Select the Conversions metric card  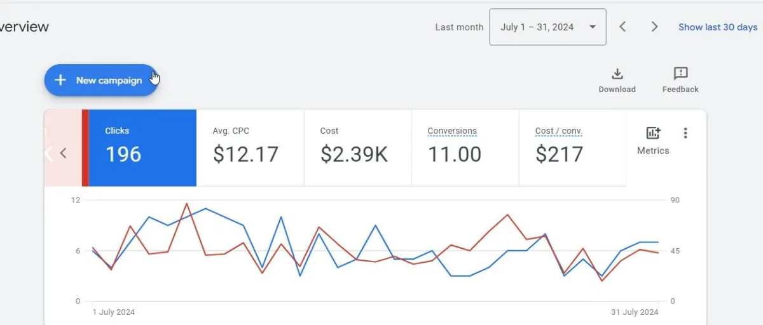pyautogui.click(x=465, y=148)
